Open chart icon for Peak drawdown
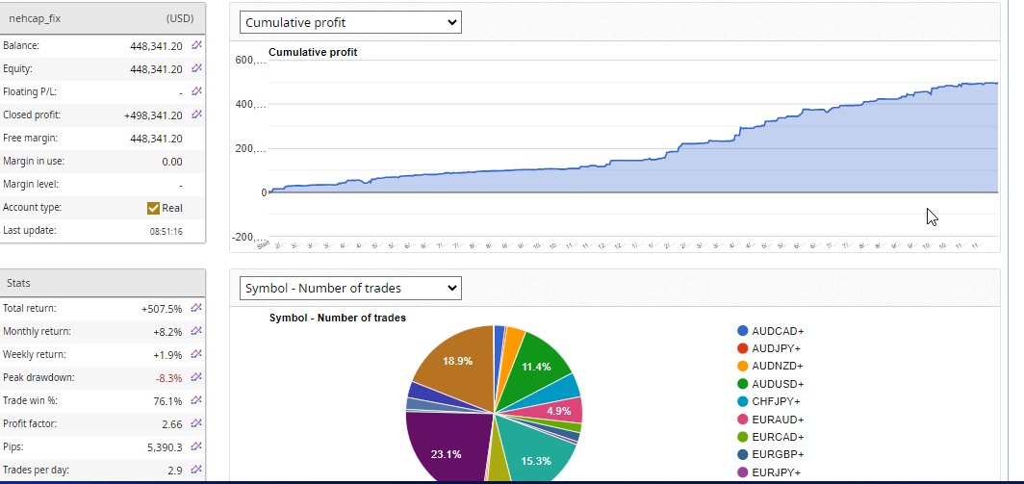The width and height of the screenshot is (1024, 484). (196, 377)
